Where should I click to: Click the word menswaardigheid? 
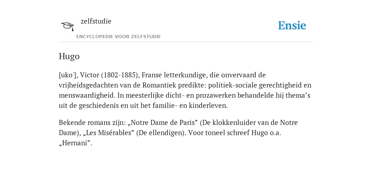pos(87,96)
